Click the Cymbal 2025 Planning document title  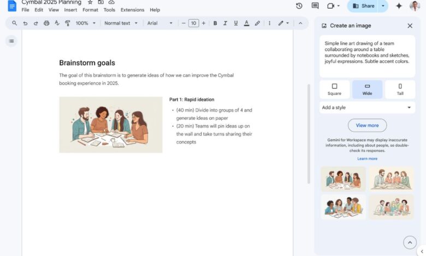[x=51, y=2]
